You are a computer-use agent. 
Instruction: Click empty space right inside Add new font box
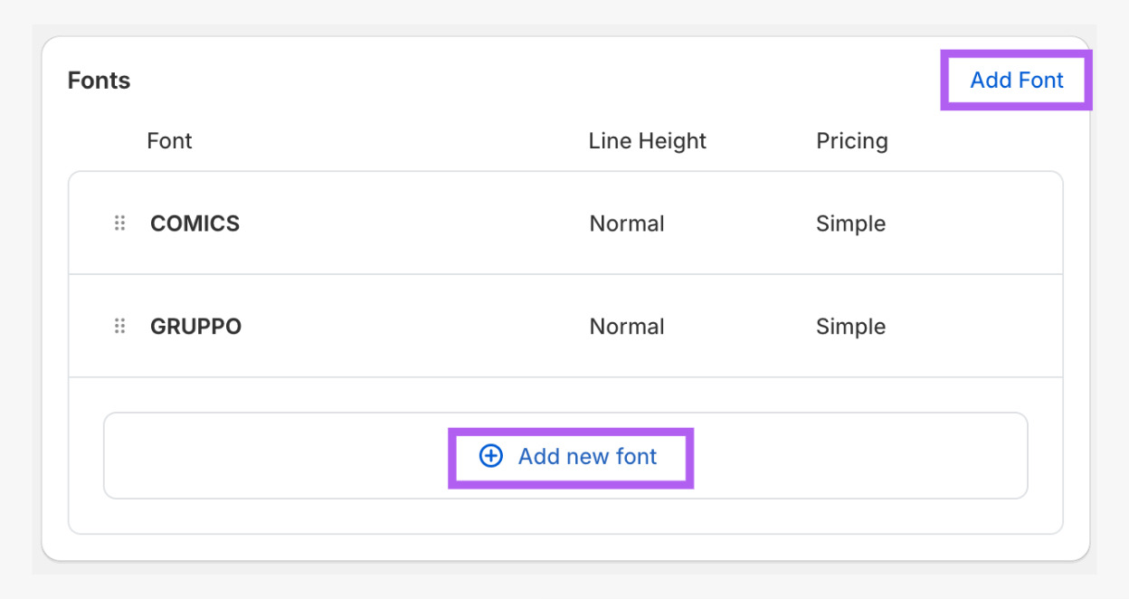point(859,456)
